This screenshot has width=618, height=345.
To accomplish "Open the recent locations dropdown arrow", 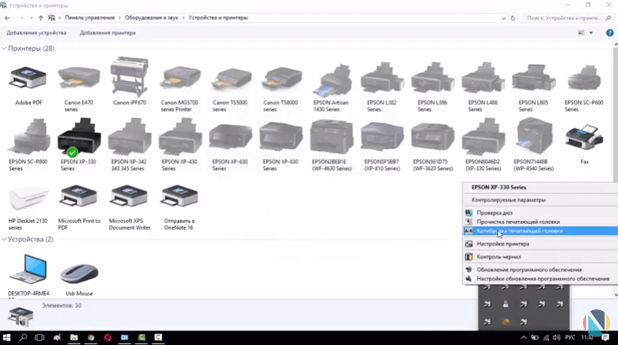I will point(31,18).
